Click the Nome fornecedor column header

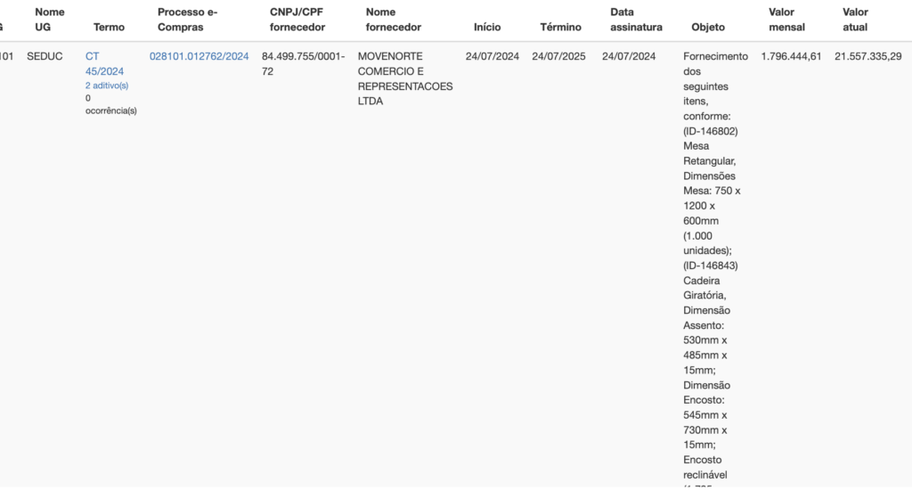393,20
